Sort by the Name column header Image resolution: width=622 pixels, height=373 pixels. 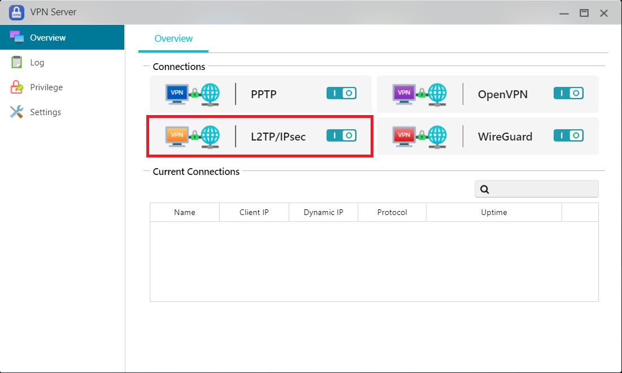click(x=185, y=213)
